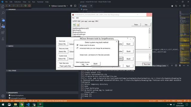Image resolution: width=191 pixels, height=107 pixels.
Task: Add a new terminal with plus icon
Action: coord(172,65)
